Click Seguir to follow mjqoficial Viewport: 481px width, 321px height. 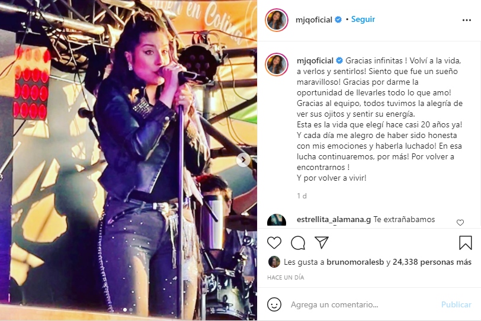pos(363,20)
